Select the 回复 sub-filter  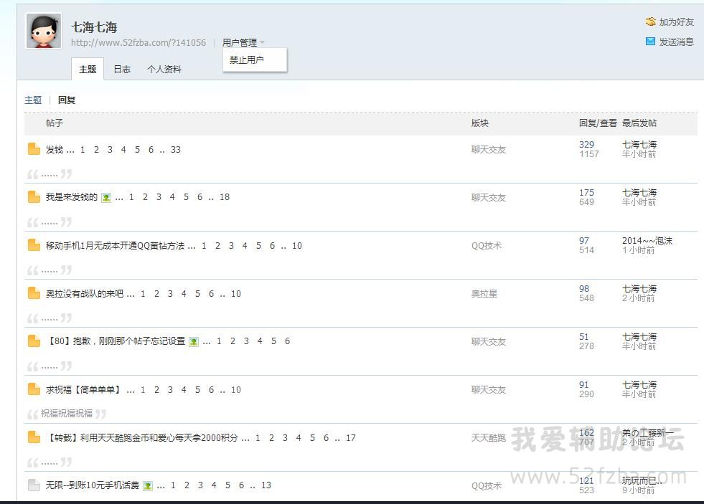pyautogui.click(x=67, y=100)
